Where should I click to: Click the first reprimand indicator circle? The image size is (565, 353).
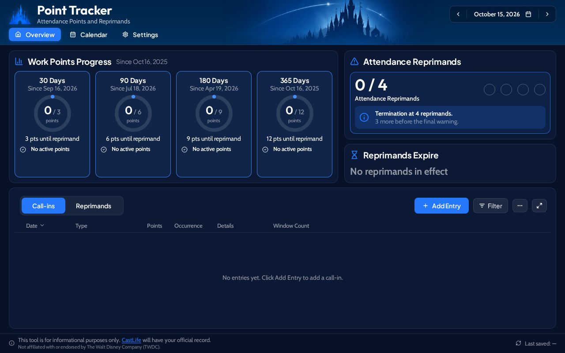pyautogui.click(x=490, y=90)
